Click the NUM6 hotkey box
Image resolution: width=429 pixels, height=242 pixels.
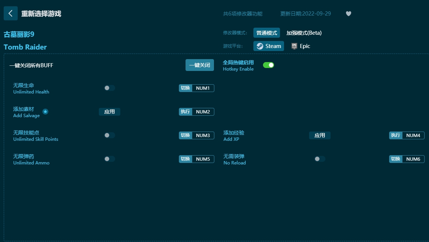tap(413, 159)
